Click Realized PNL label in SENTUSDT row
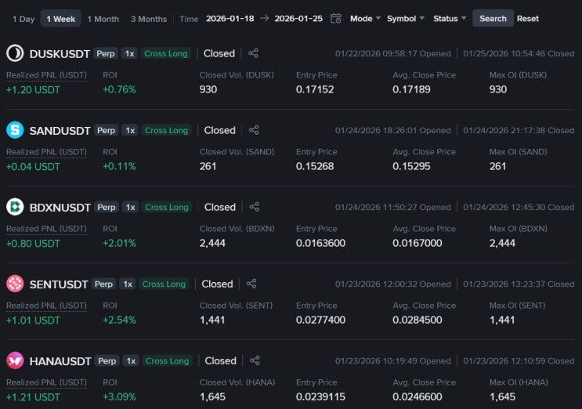The image size is (582, 409). (46, 306)
